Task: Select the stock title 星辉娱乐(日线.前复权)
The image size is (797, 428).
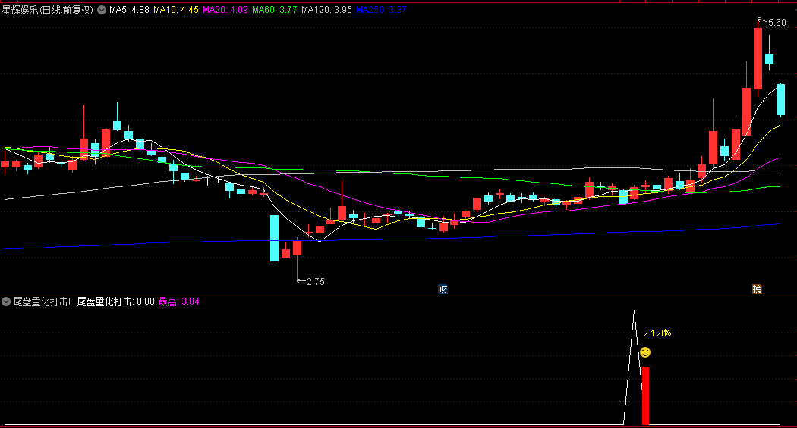Action: click(x=47, y=10)
